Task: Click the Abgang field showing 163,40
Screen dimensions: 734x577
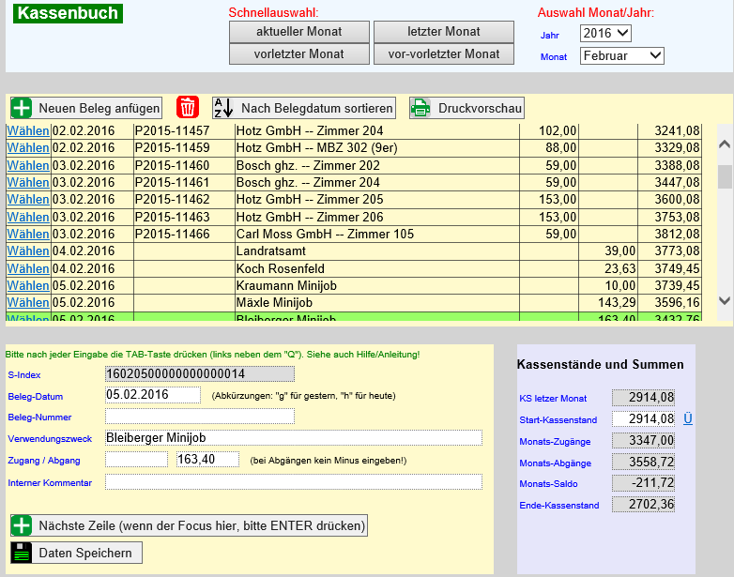Action: (207, 459)
